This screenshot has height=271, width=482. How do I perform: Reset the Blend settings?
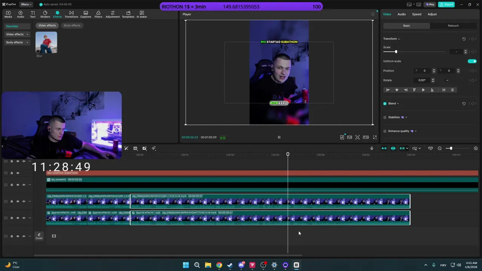pyautogui.click(x=464, y=104)
